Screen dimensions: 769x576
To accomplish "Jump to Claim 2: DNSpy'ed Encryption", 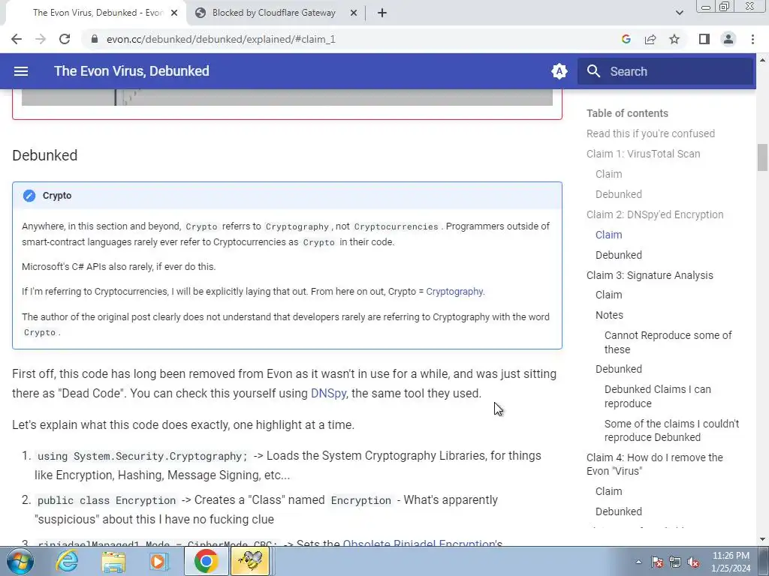I will click(x=655, y=214).
